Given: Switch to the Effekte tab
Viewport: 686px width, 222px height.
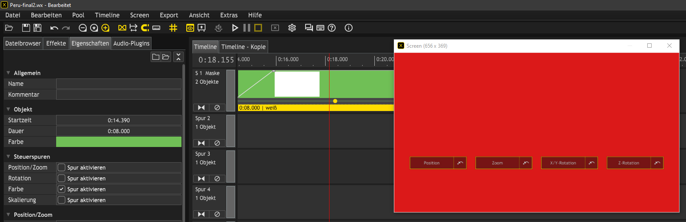Looking at the screenshot, I should [56, 43].
